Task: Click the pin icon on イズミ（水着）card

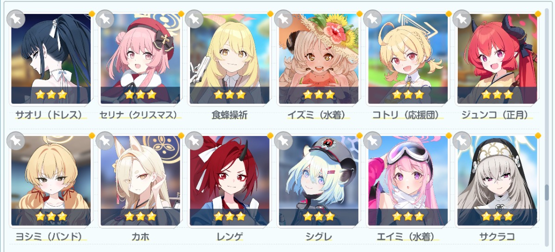Action: 284,19
